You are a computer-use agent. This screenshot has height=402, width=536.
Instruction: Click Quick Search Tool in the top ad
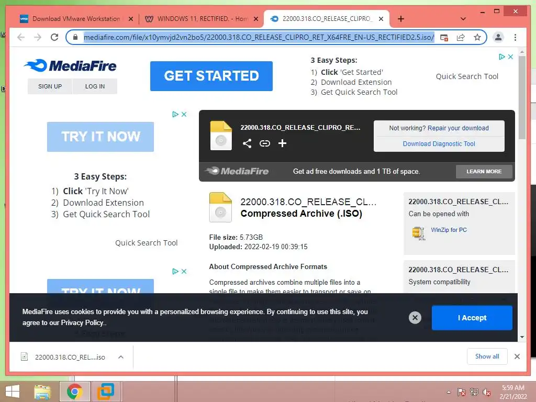click(x=467, y=76)
